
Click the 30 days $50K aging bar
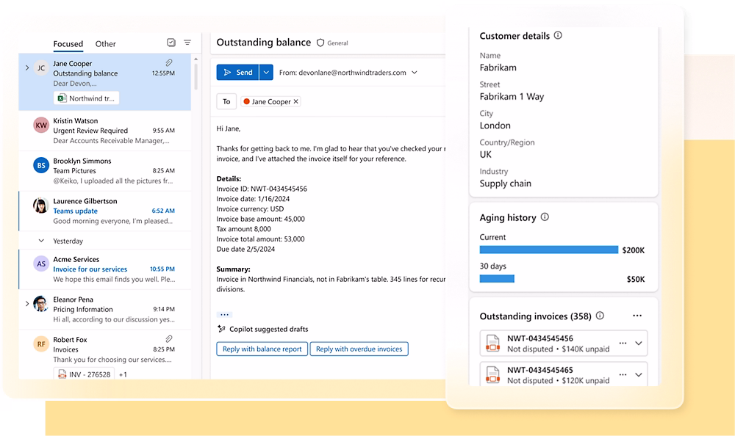point(497,279)
